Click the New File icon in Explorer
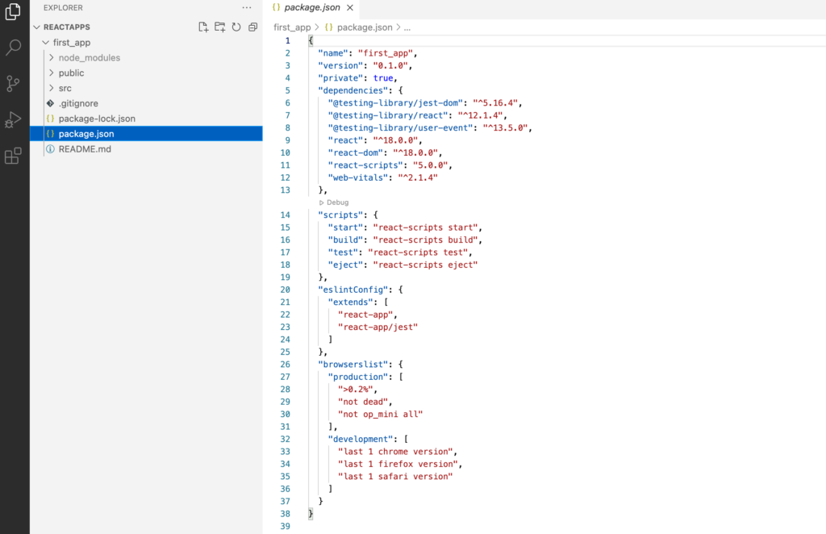The width and height of the screenshot is (826, 534). (x=203, y=27)
